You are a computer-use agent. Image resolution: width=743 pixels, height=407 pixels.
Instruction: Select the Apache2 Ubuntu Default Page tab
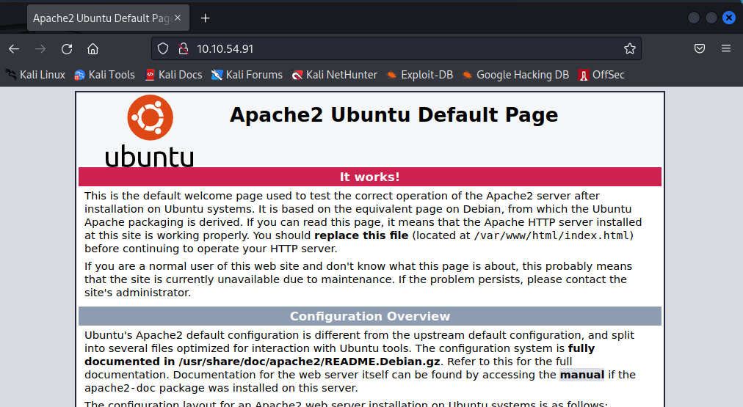[108, 18]
